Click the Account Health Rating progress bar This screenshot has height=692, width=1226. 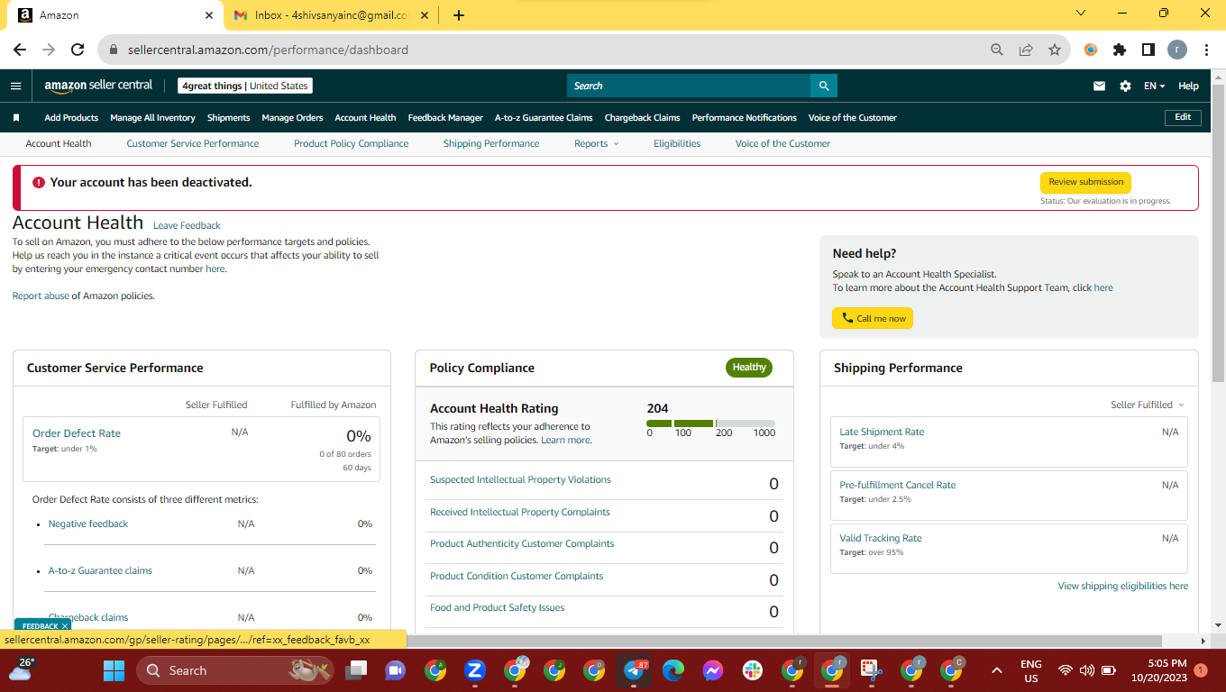click(711, 423)
